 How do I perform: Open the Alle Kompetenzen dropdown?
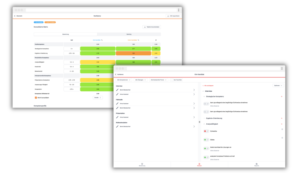tap(124, 80)
